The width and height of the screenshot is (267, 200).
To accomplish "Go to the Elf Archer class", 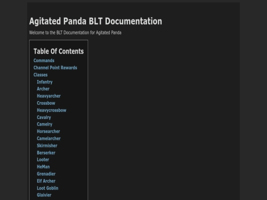I will 46,181.
